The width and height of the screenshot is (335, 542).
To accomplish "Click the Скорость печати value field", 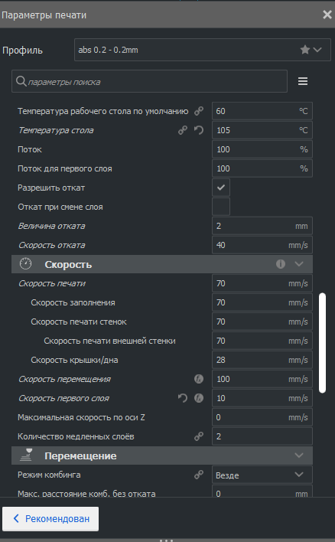I will 262,283.
